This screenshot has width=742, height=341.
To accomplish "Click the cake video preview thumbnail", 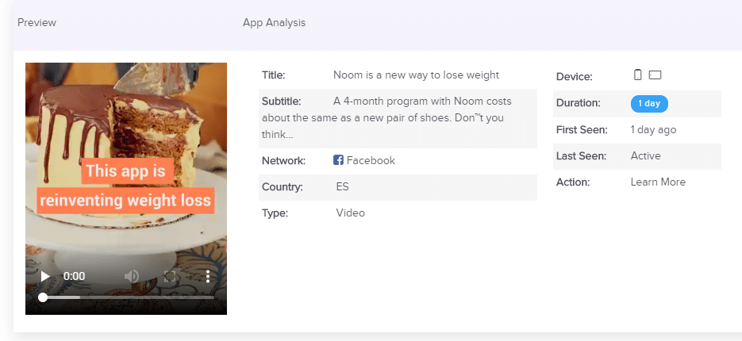I will click(x=126, y=189).
